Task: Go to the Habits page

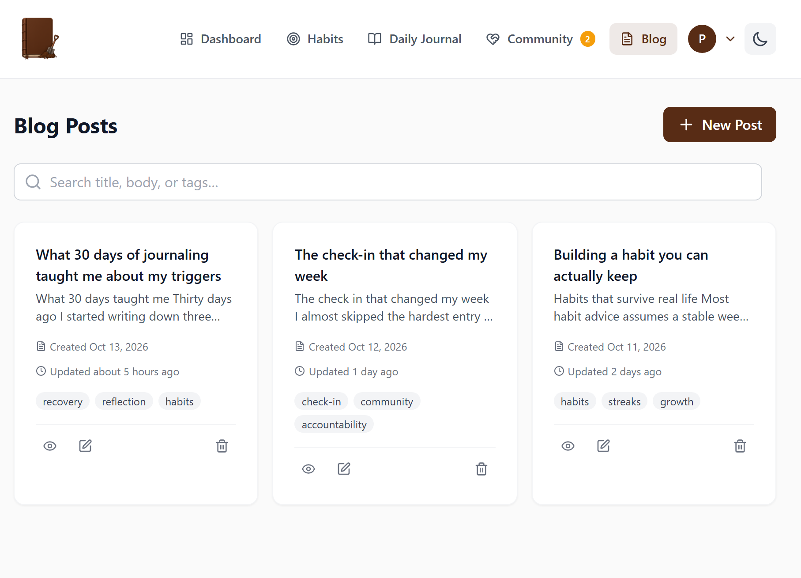Action: coord(315,39)
